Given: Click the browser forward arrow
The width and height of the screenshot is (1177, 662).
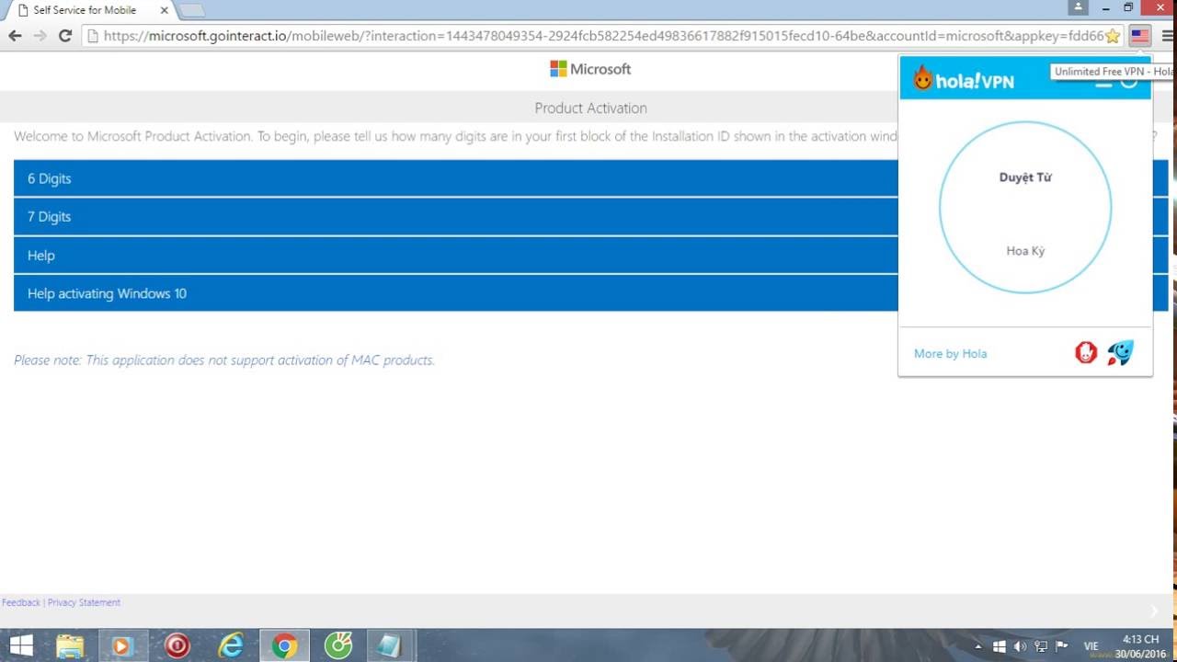Looking at the screenshot, I should tap(40, 36).
